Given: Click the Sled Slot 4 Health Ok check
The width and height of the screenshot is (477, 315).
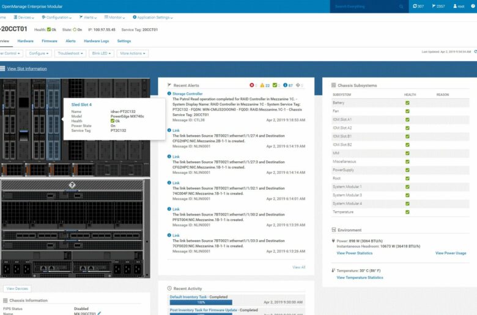Looking at the screenshot, I should [113, 121].
